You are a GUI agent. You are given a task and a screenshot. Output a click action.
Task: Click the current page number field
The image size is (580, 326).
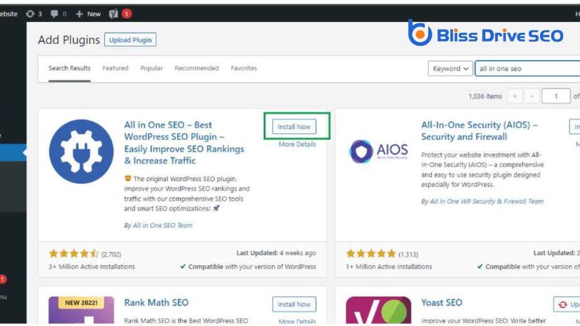click(555, 96)
